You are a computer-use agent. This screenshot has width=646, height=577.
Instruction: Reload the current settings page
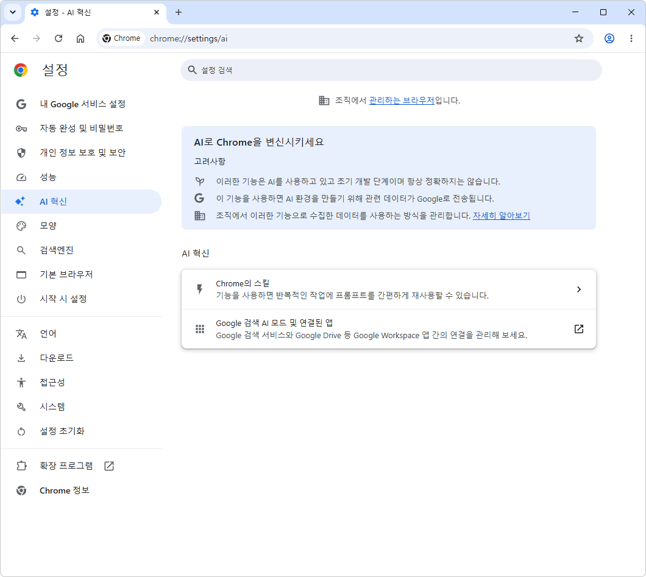coord(59,38)
